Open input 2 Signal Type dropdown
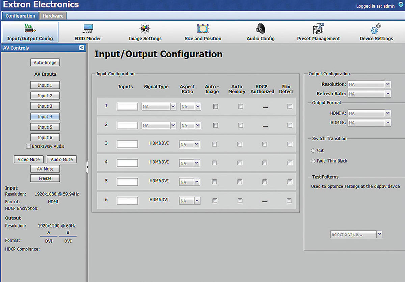Viewport: 405px width, 282px height. 159,126
